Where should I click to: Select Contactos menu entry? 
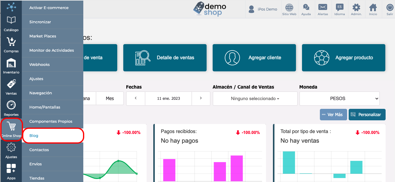coord(52,150)
